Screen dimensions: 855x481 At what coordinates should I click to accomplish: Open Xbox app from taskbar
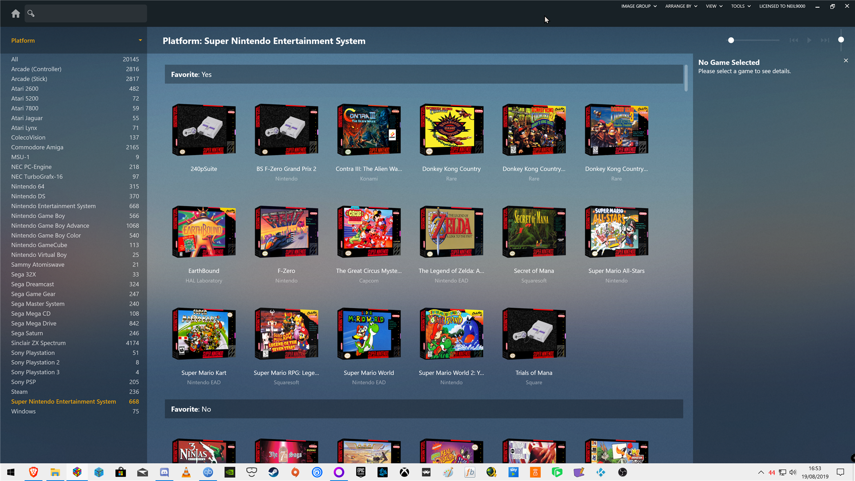(x=404, y=472)
